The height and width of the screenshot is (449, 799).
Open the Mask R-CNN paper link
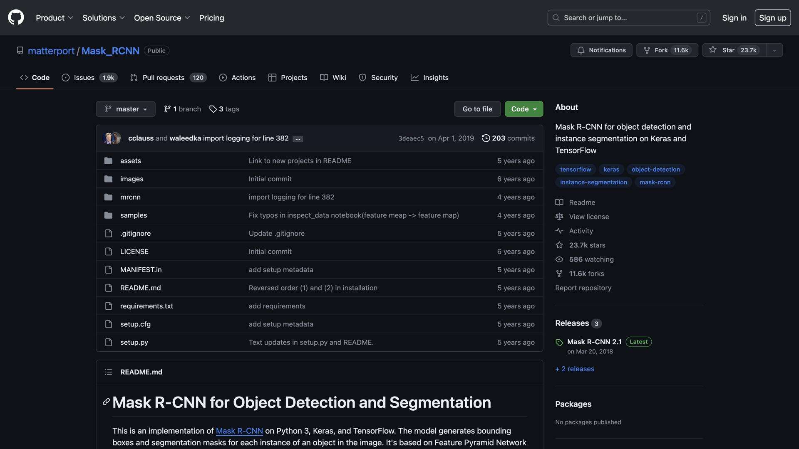click(x=239, y=431)
